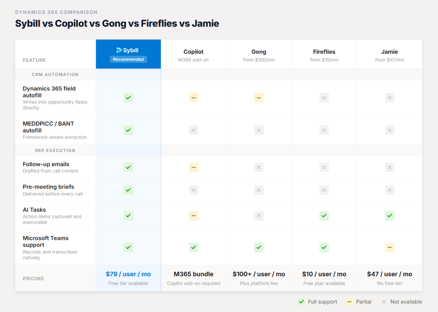This screenshot has height=312, width=438.
Task: Click the Sybill logo icon in header
Action: tap(119, 50)
